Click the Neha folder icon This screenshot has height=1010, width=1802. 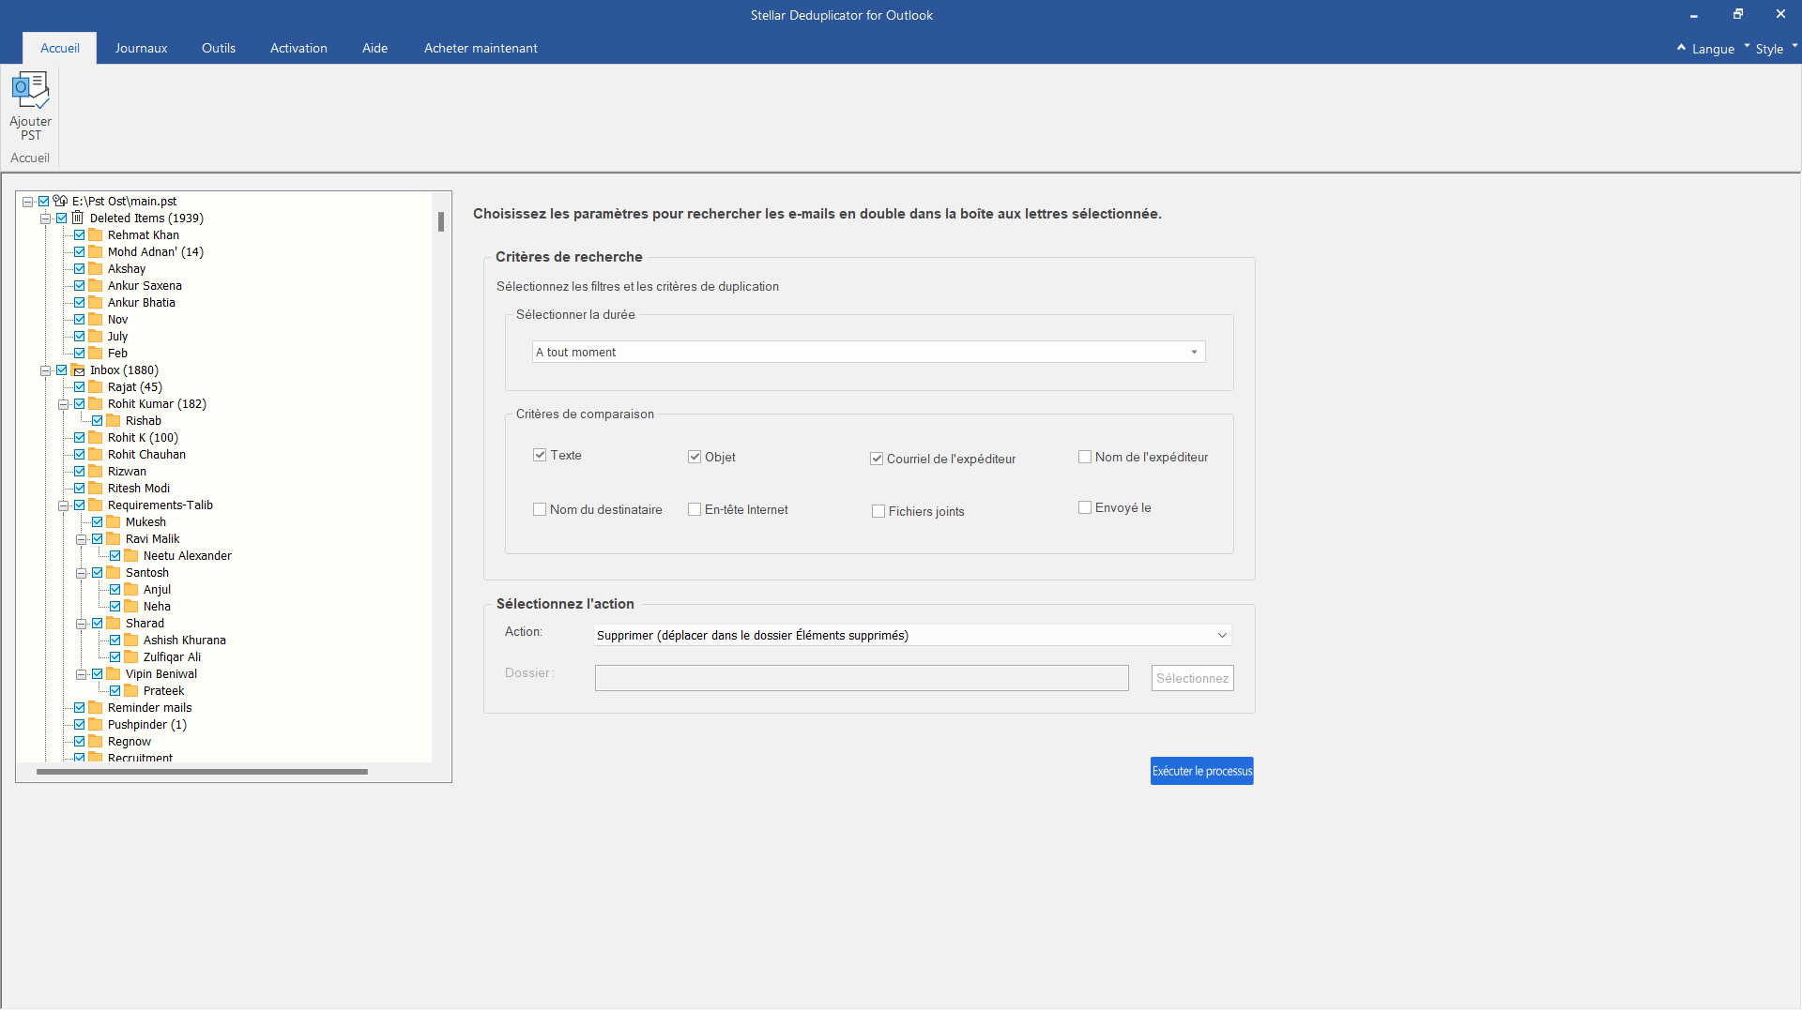coord(131,606)
